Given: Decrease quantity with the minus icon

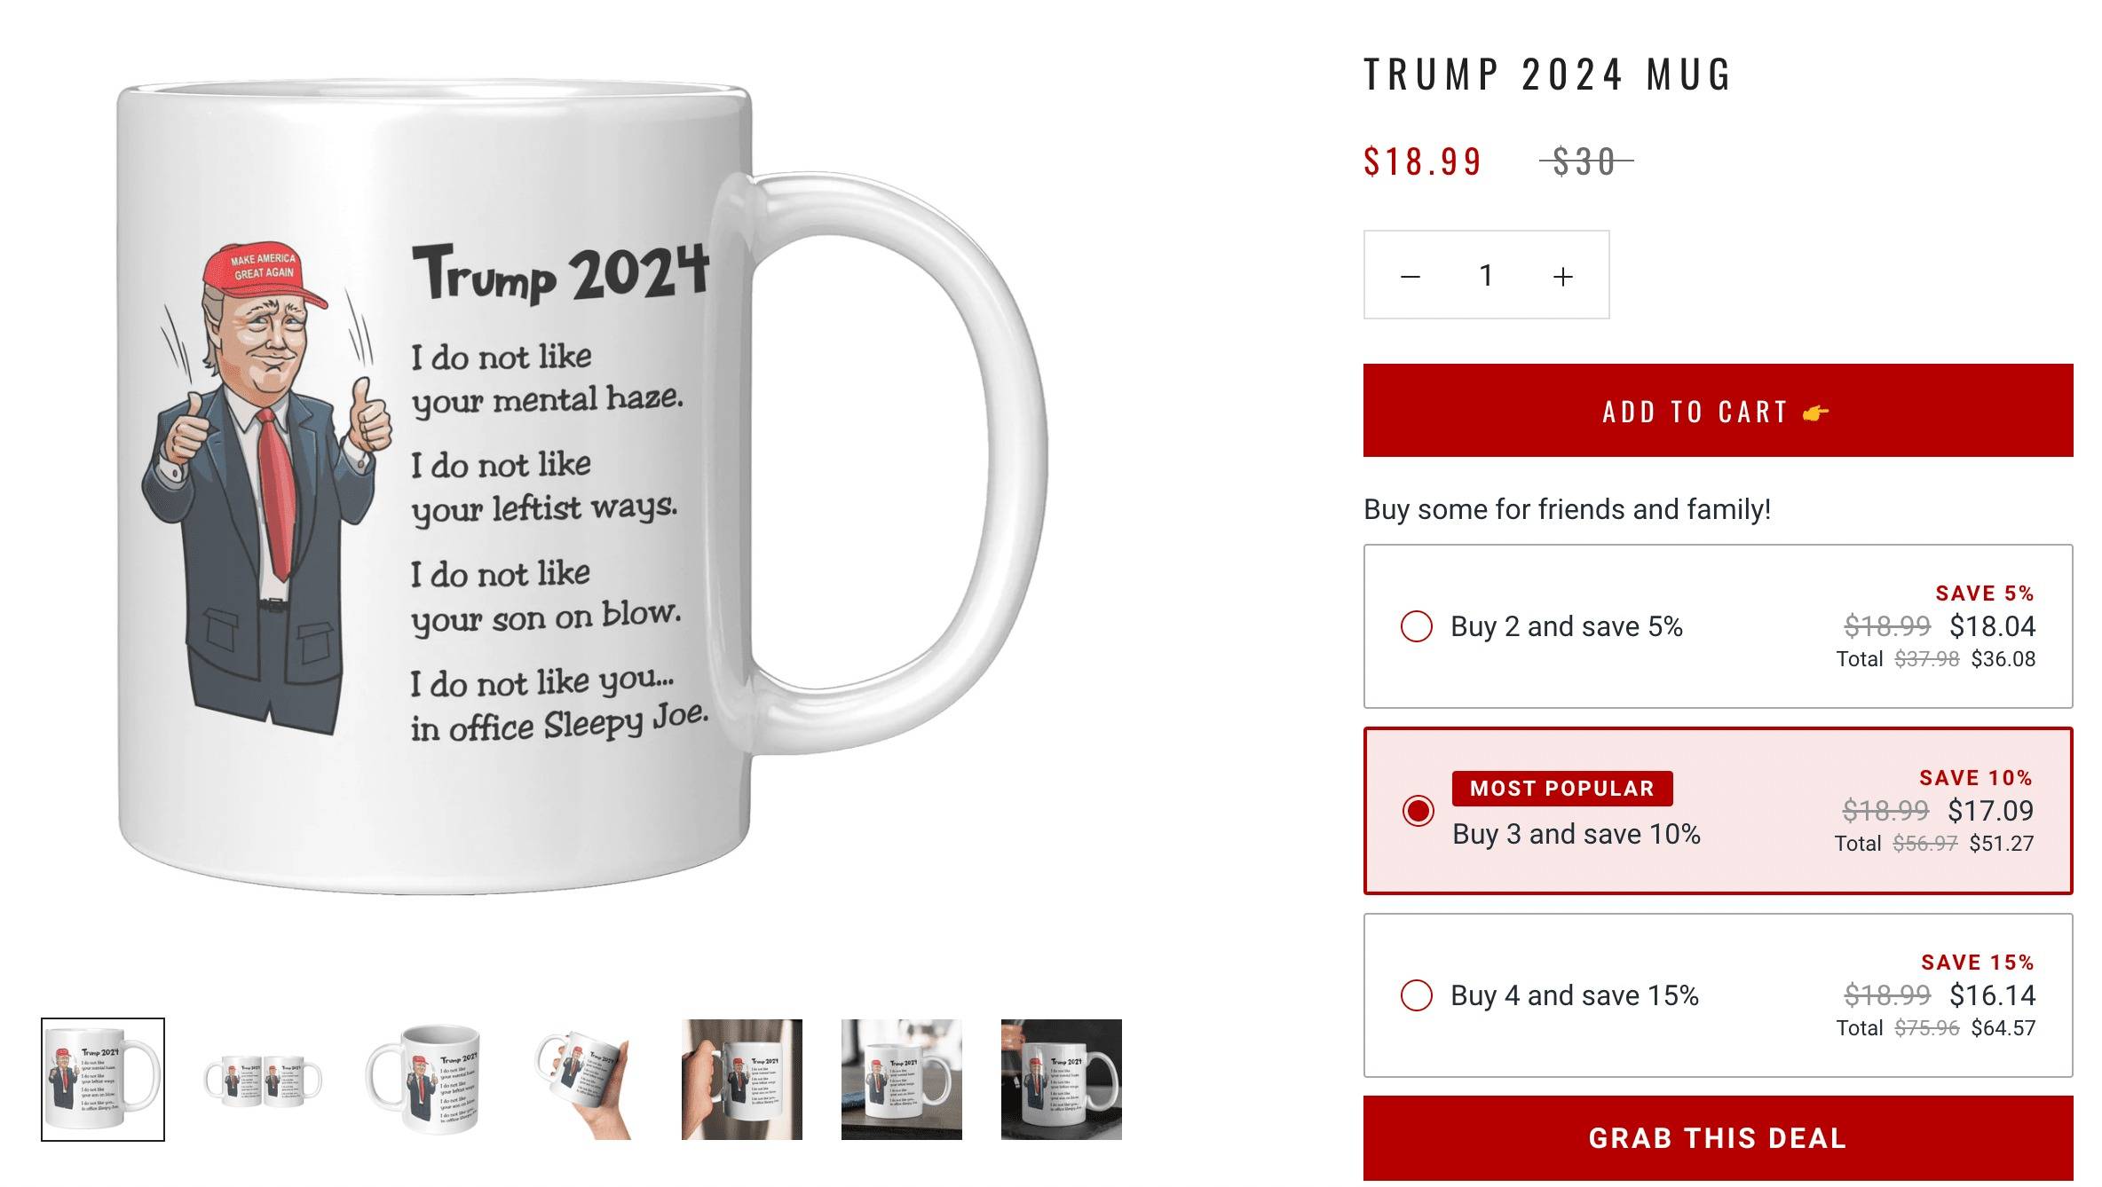Looking at the screenshot, I should coord(1410,276).
